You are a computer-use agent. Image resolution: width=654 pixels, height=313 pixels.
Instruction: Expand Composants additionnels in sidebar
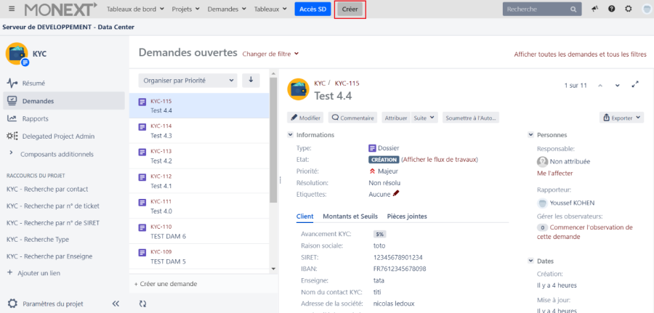point(11,153)
